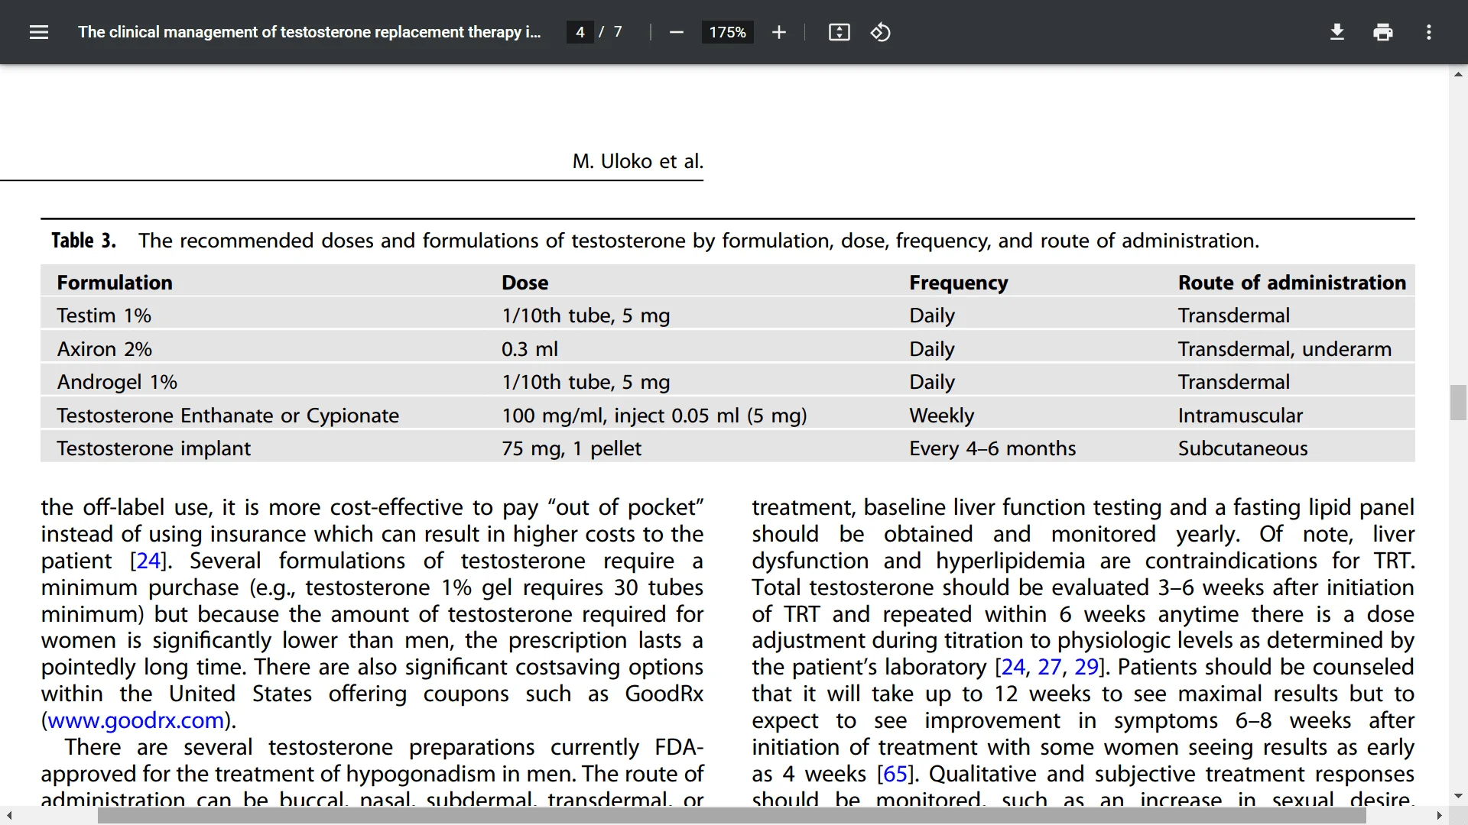Screen dimensions: 1468x825
Task: Click the page number field showing 4
Action: click(580, 32)
